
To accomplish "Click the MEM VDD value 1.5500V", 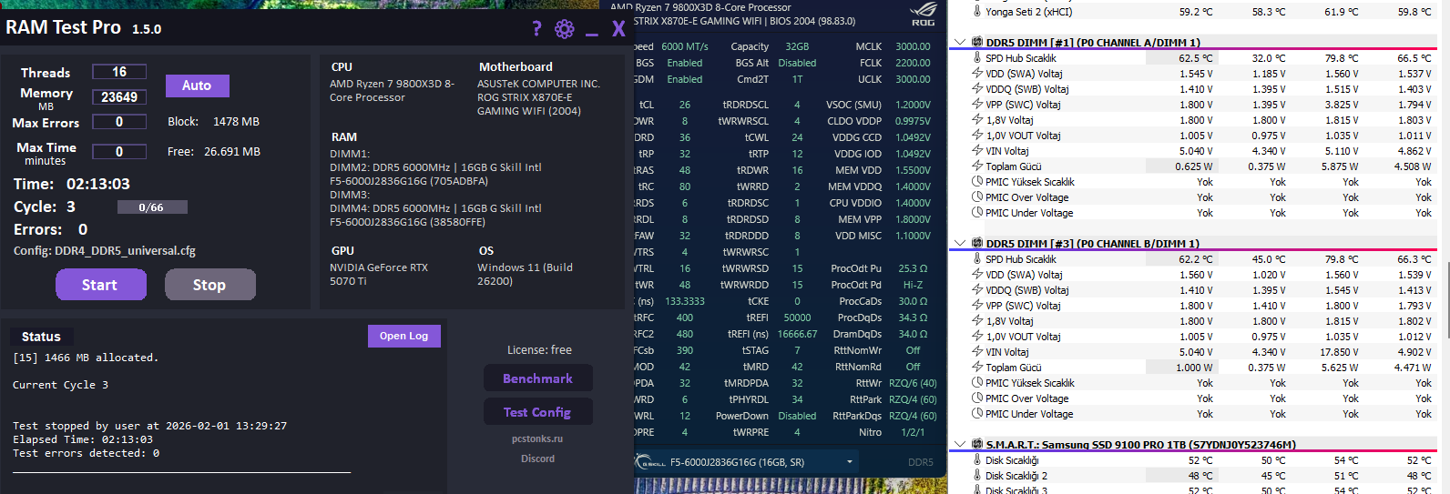I will coord(913,170).
